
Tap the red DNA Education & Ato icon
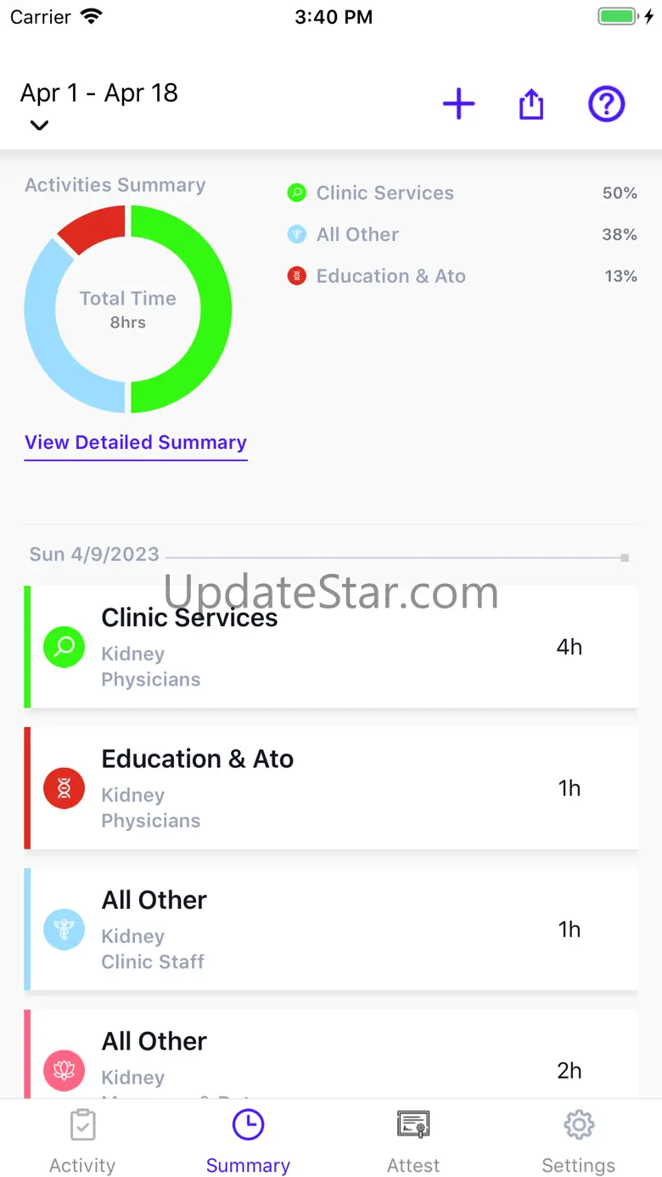point(64,788)
